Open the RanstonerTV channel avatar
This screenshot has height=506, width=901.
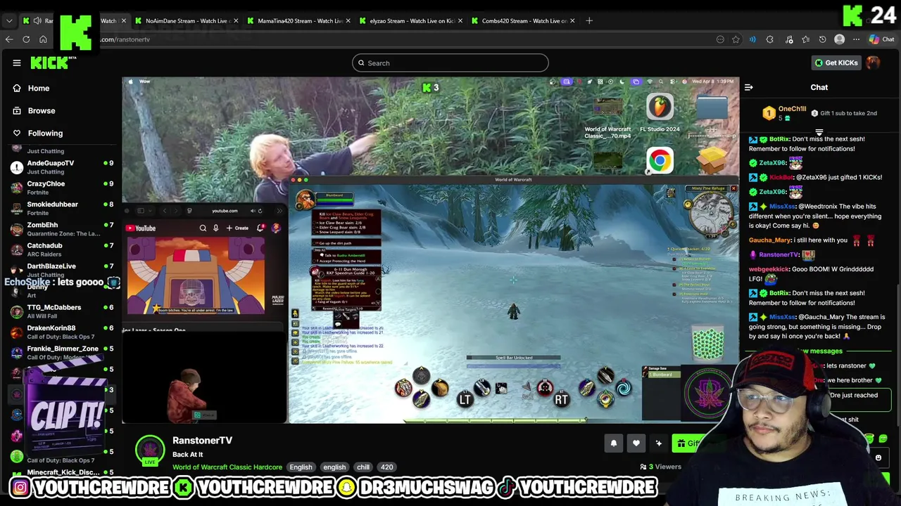click(150, 450)
